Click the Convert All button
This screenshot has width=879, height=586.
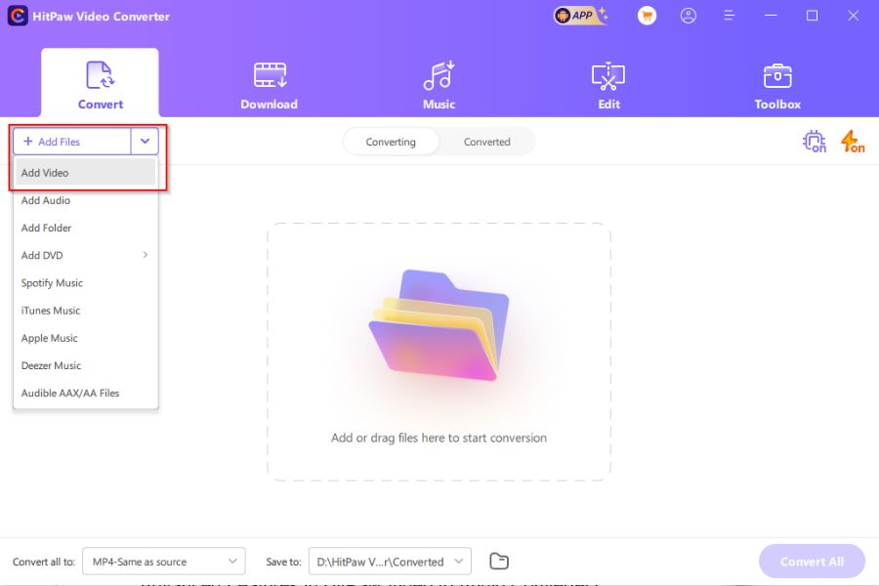811,561
